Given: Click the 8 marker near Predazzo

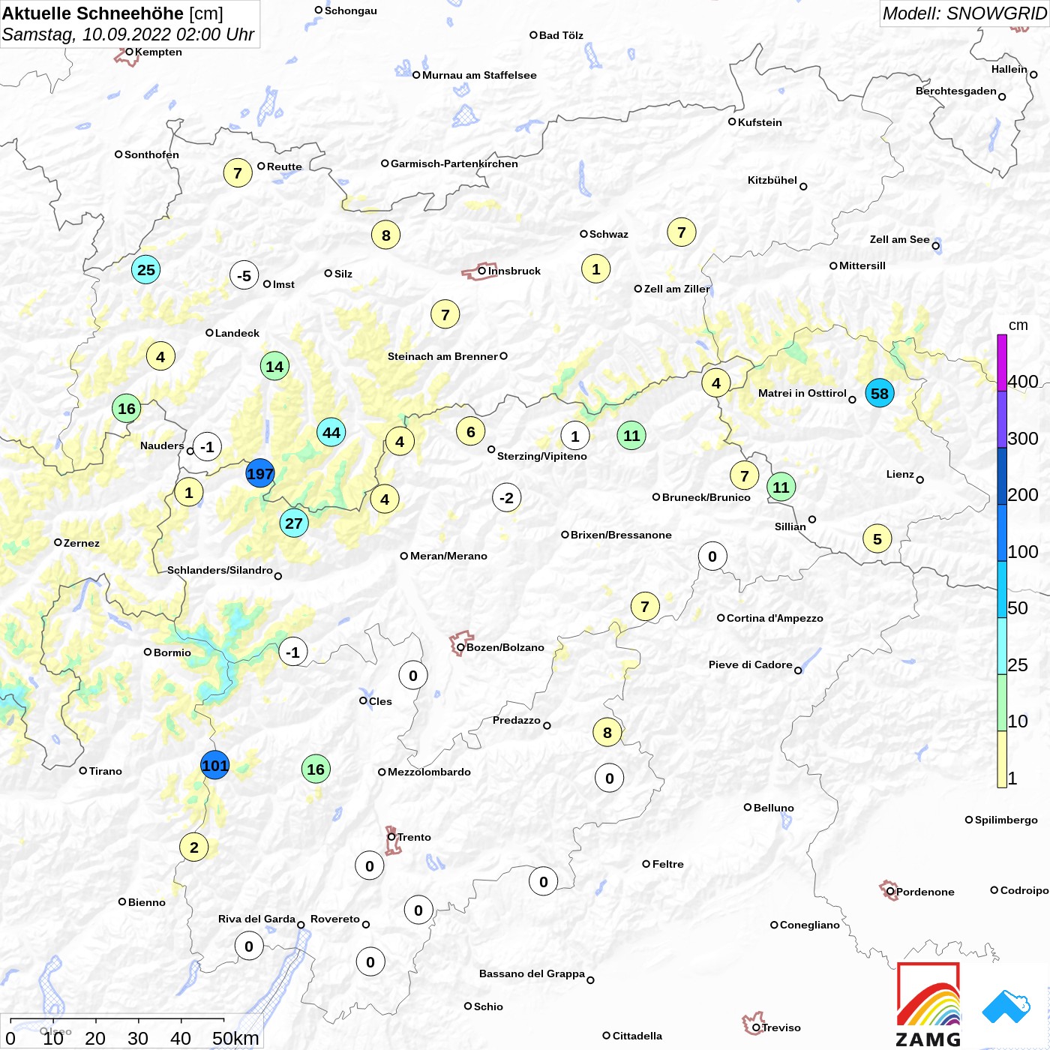Looking at the screenshot, I should pyautogui.click(x=607, y=733).
